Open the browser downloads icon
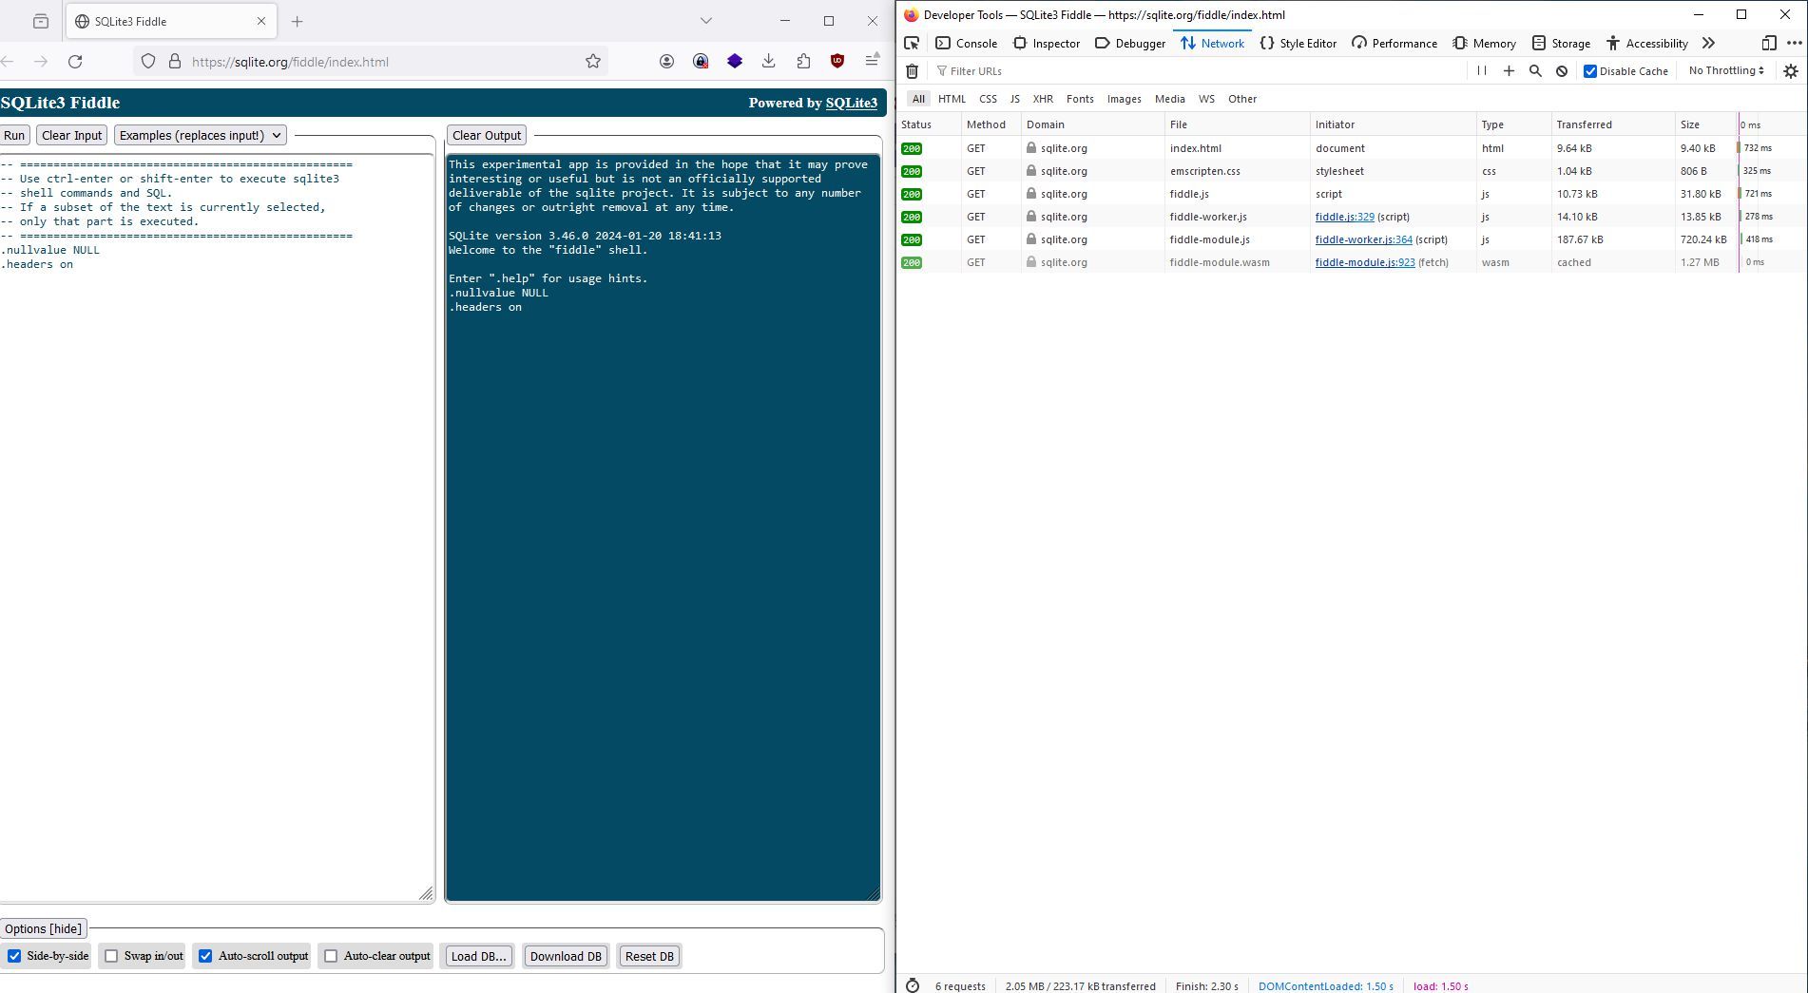 769,62
